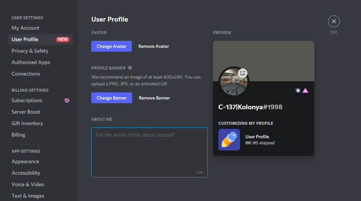Click the upload image icon on avatar preview
The width and height of the screenshot is (361, 201).
pos(243,73)
